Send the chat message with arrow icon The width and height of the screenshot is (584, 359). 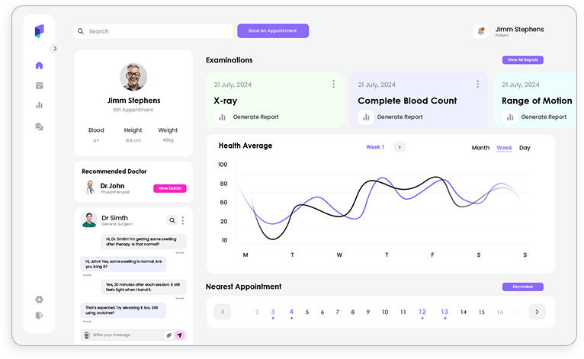pyautogui.click(x=180, y=335)
